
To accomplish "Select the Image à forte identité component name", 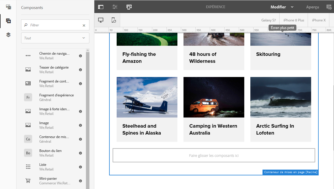I will [54, 109].
